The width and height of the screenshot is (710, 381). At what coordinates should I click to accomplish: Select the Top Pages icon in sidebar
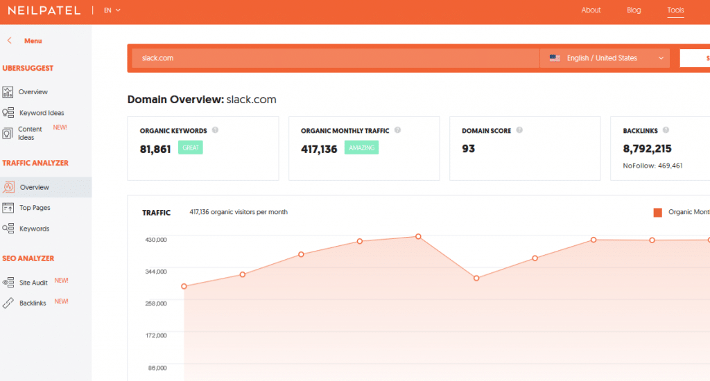click(x=8, y=207)
